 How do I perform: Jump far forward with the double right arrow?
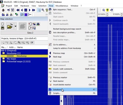33,10
